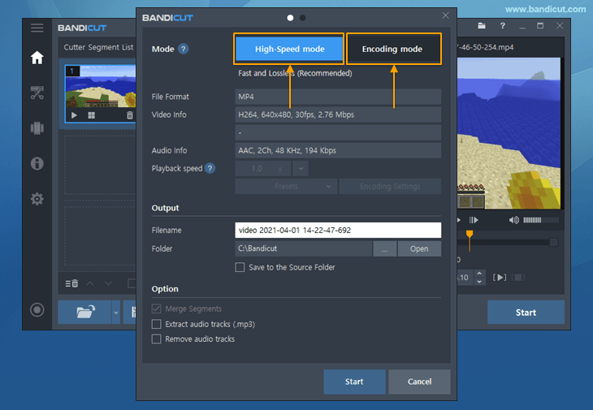Step forward one frame in preview
The height and width of the screenshot is (410, 593).
(474, 220)
